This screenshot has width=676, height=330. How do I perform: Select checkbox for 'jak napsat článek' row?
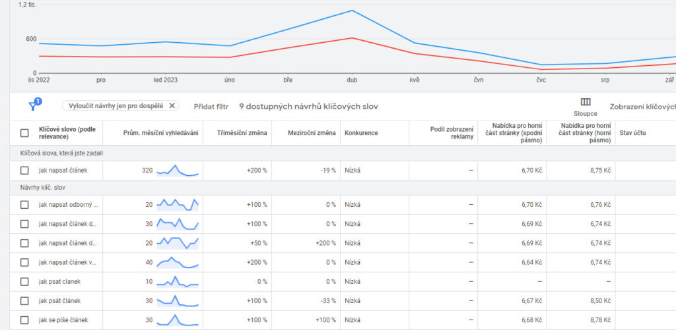(x=24, y=171)
